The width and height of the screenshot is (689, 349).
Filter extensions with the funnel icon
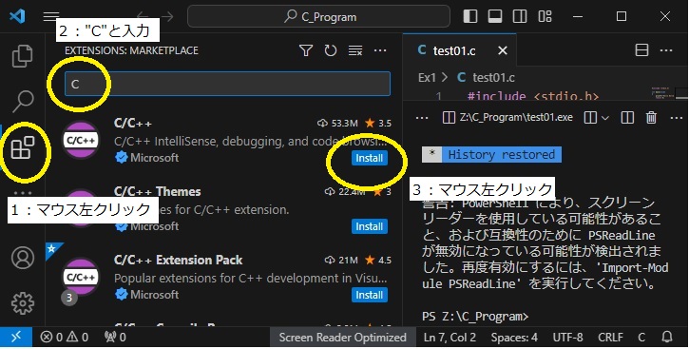[x=306, y=50]
